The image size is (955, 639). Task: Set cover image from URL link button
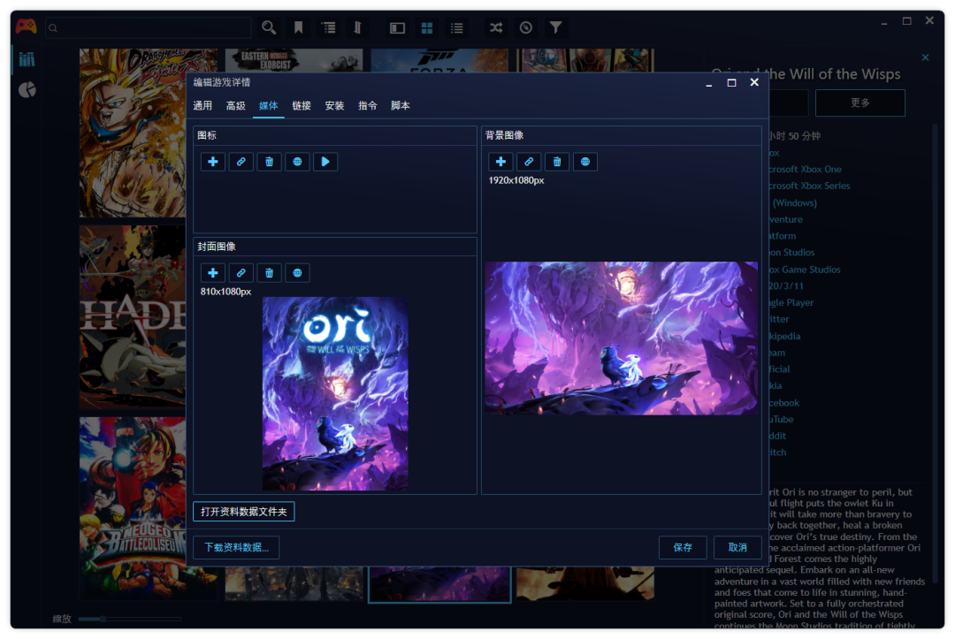241,272
